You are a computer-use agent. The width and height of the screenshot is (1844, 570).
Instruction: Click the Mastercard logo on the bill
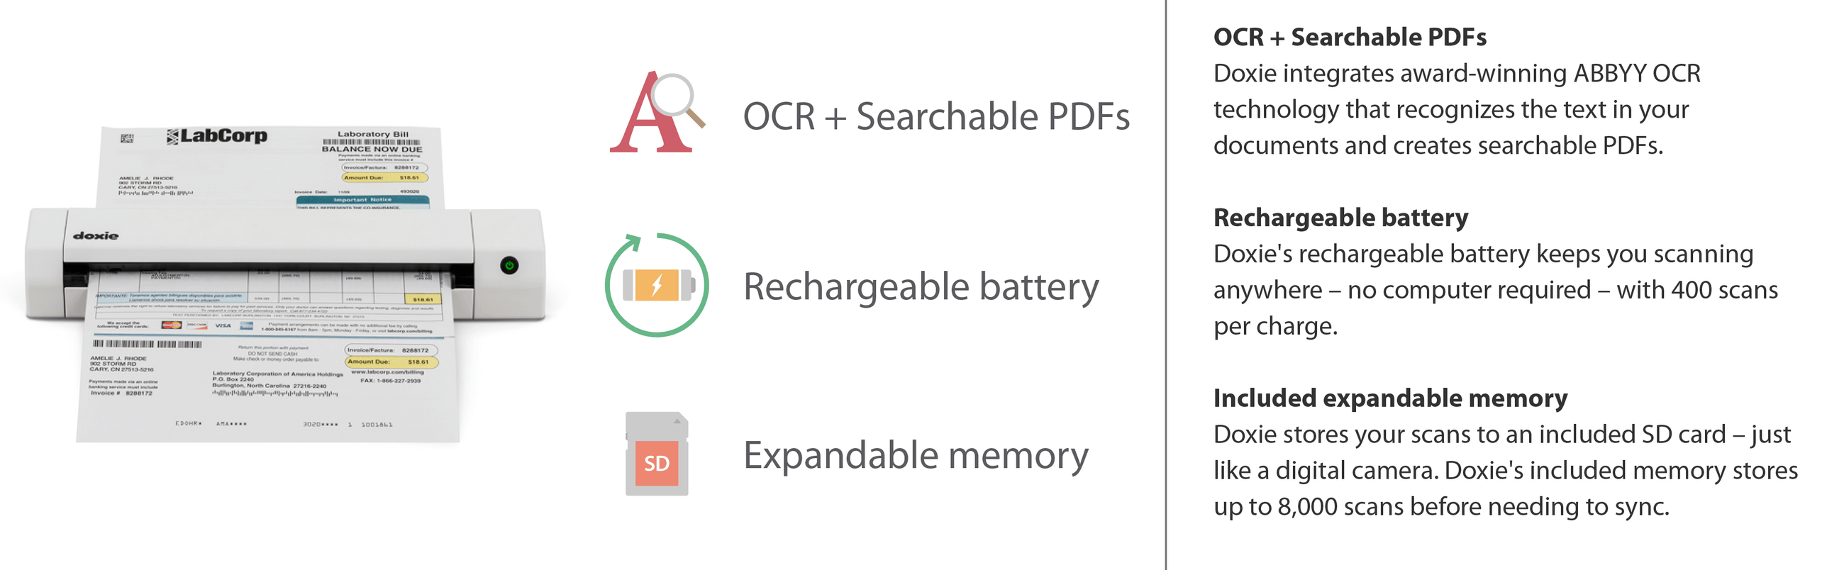(171, 325)
